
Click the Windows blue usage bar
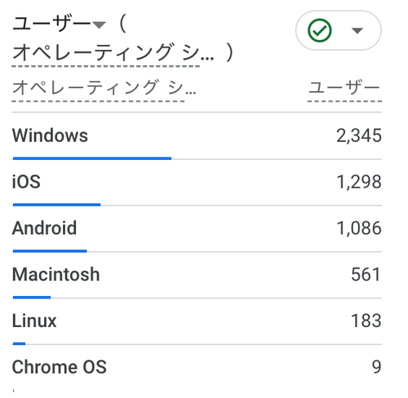click(92, 158)
